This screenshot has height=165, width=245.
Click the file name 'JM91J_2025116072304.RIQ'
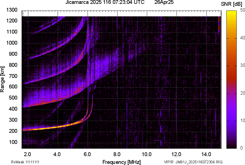199,162
